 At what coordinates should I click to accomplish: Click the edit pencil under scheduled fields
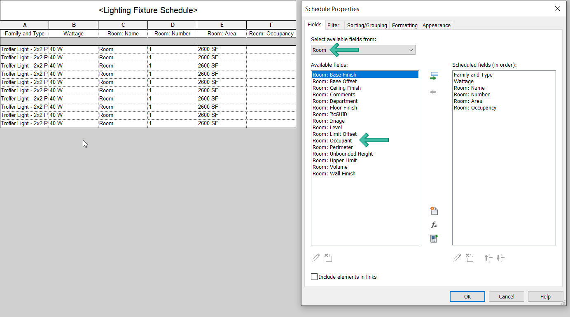click(x=457, y=257)
